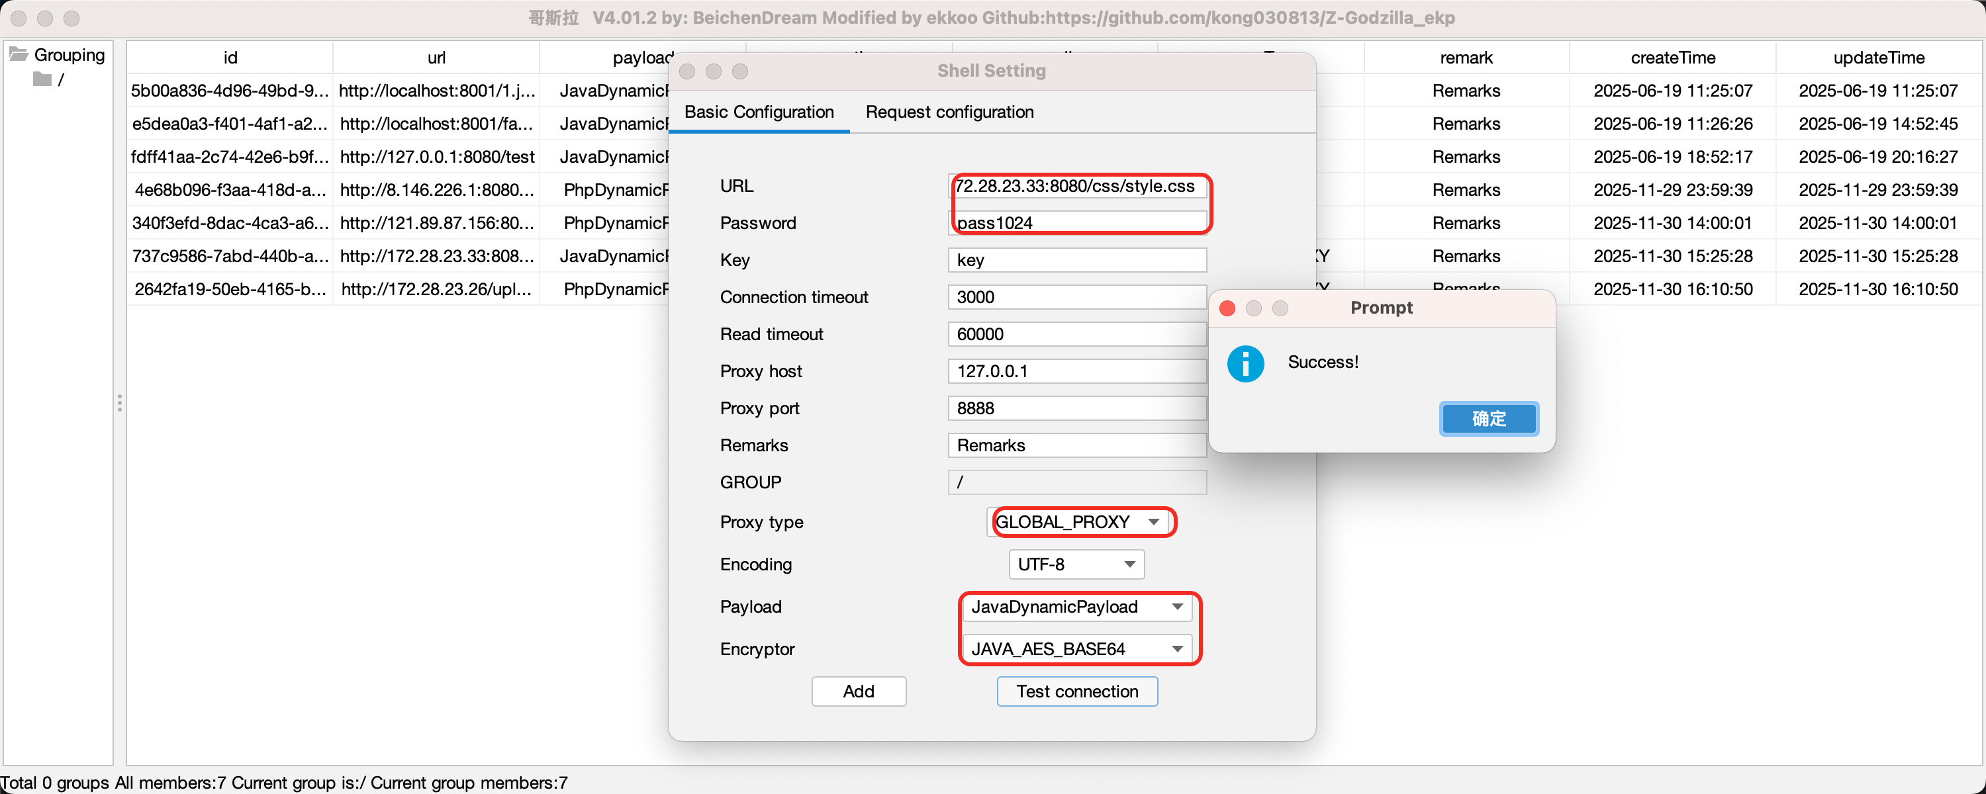This screenshot has height=794, width=1986.
Task: Focus the Password field with pass1024
Action: (x=1076, y=223)
